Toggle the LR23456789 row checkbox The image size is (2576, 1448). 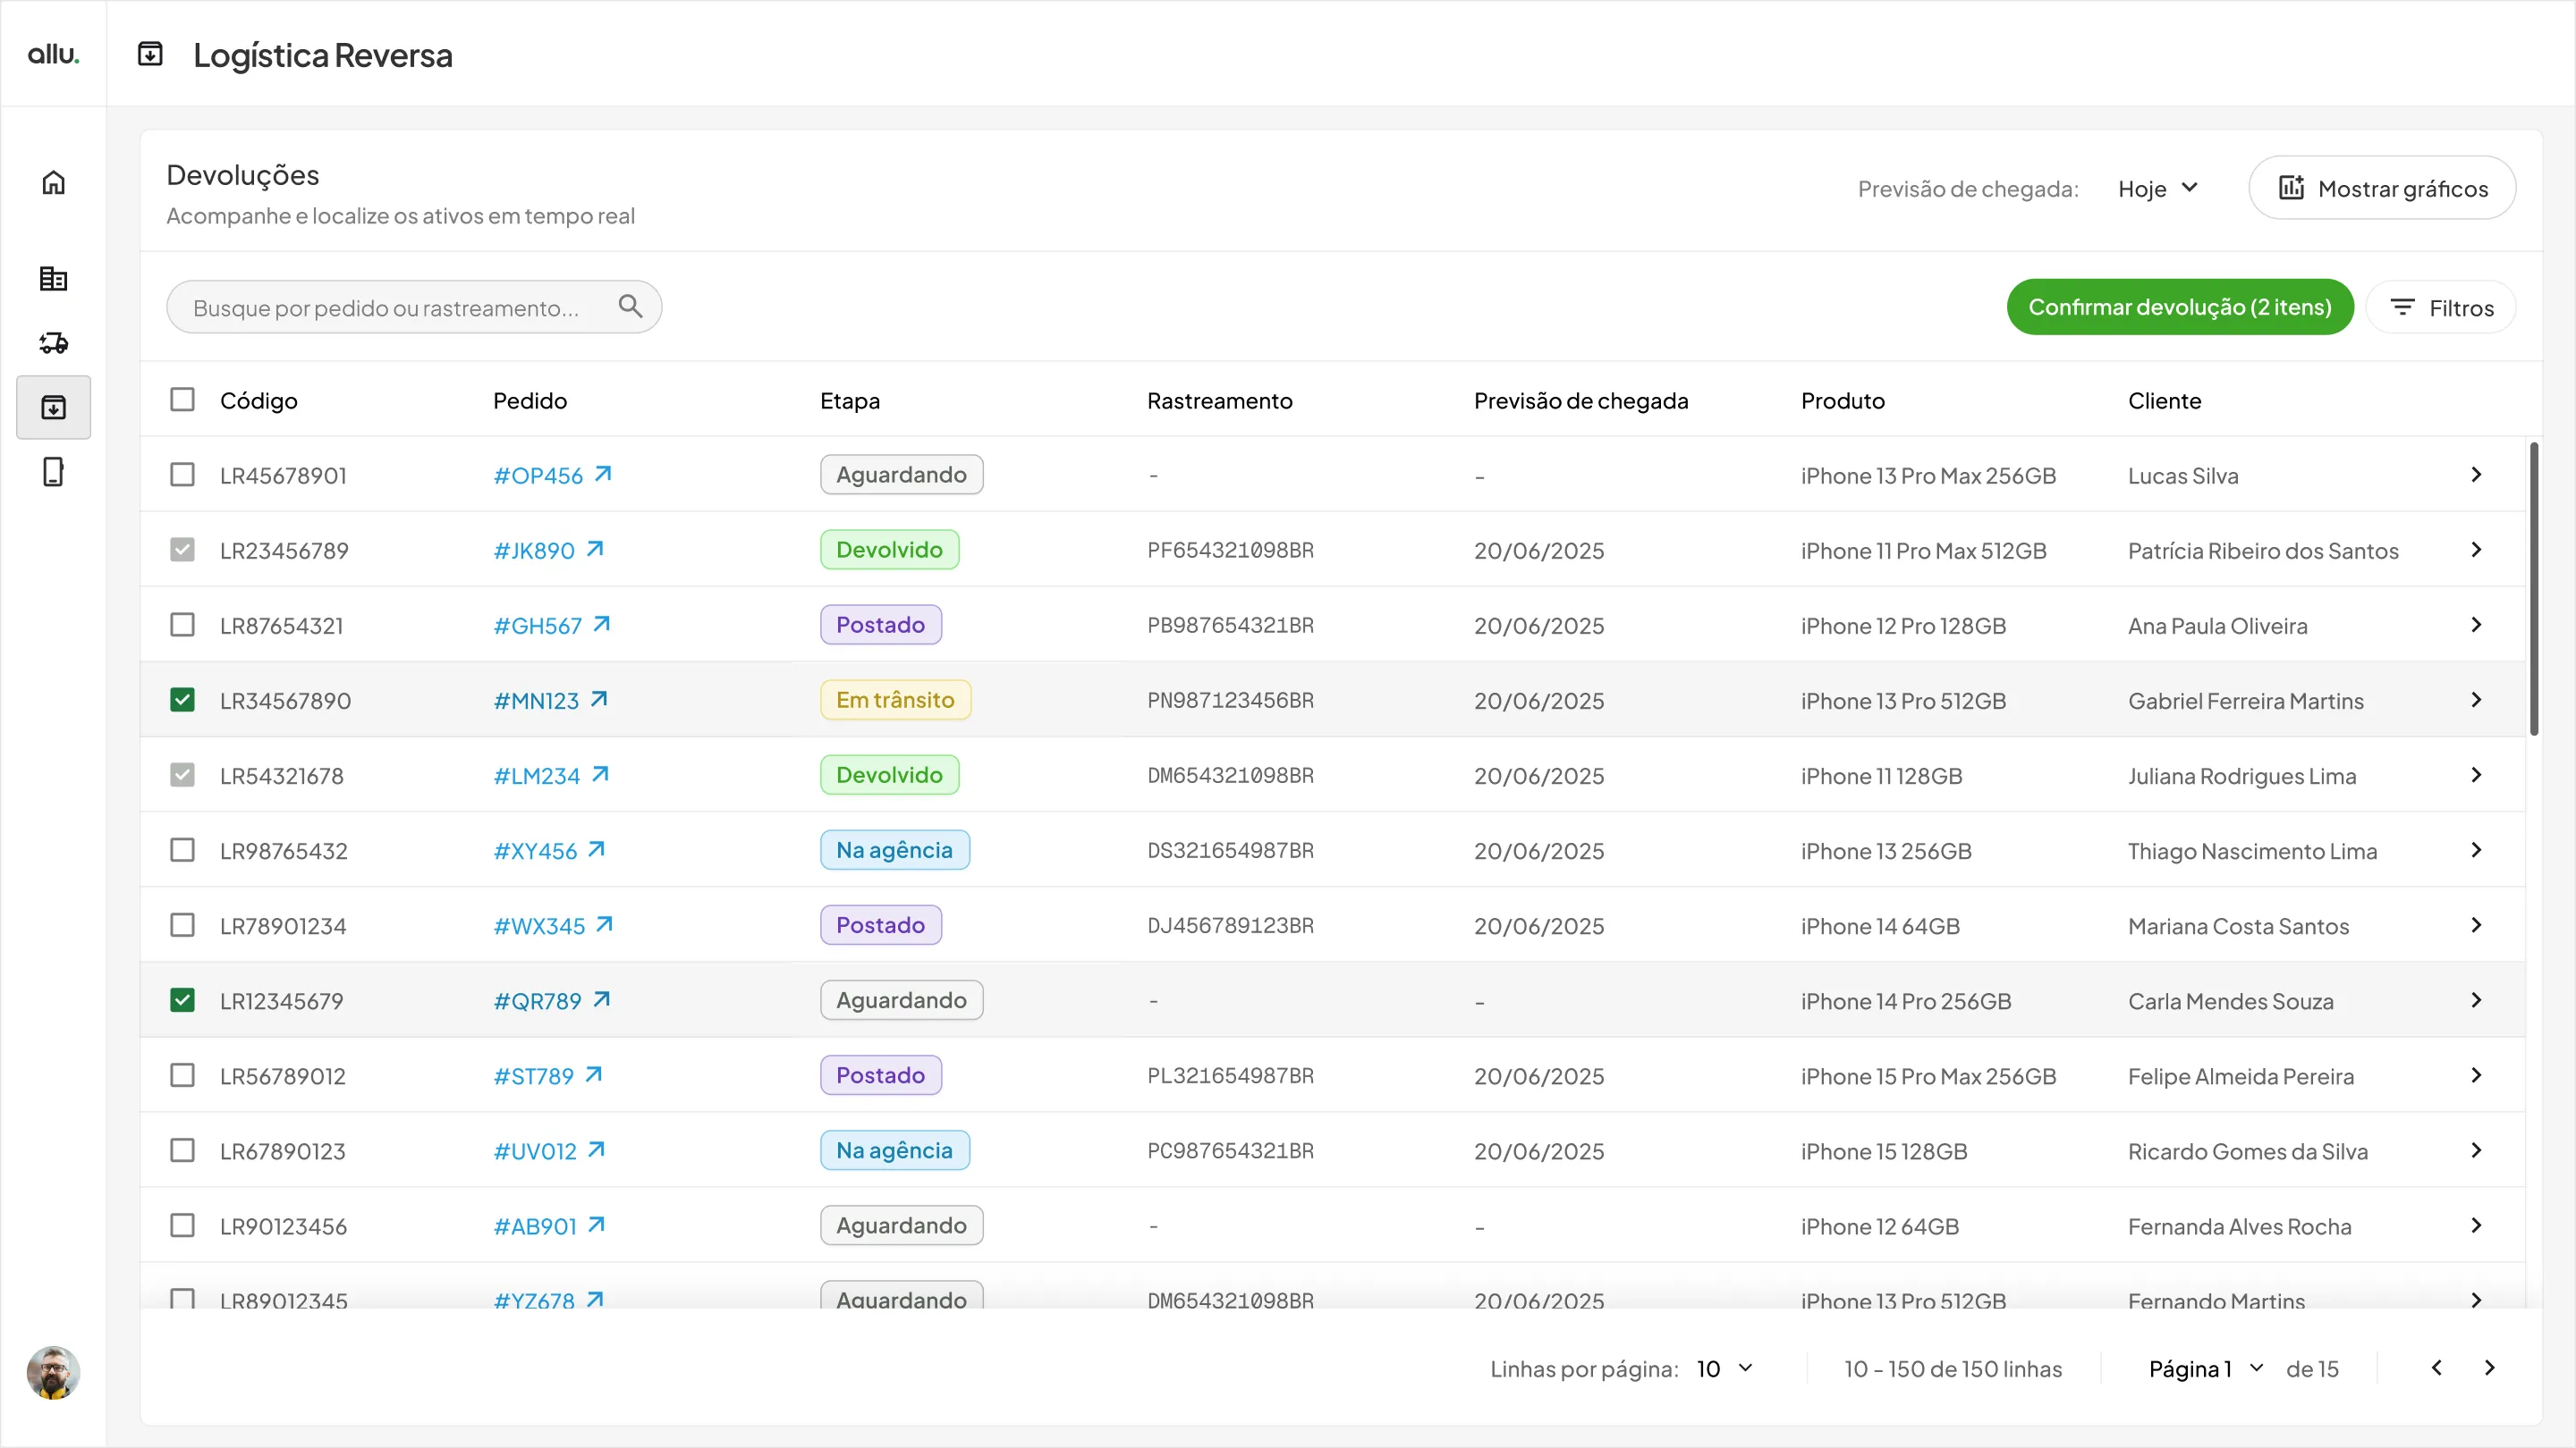(x=182, y=550)
